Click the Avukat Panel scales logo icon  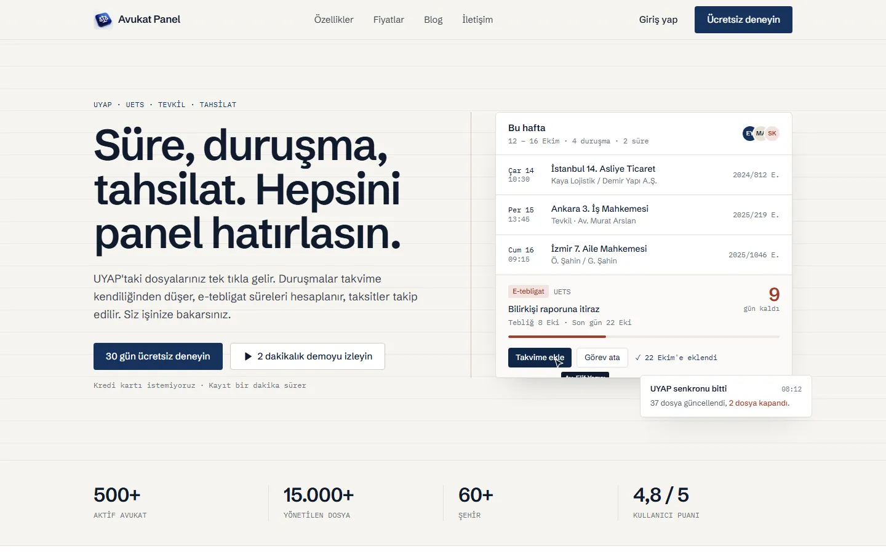(x=103, y=20)
